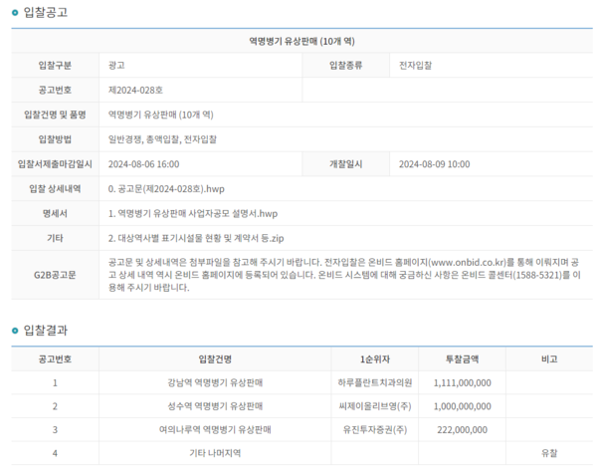Screen dimensions: 597x471
Task: Click the 공고번호 label in notice table
Action: tap(55, 90)
